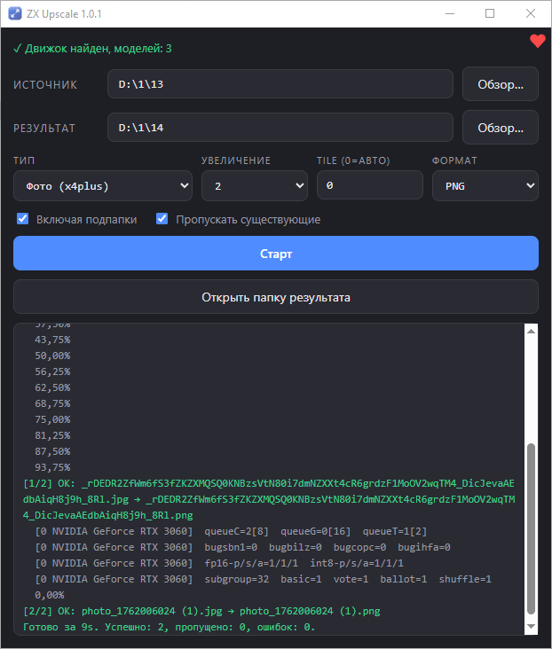Click log line with queueC=2[8]
The image size is (552, 649).
pos(231,531)
